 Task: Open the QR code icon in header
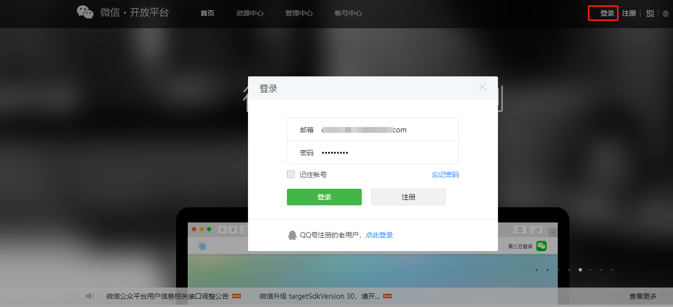tap(650, 14)
